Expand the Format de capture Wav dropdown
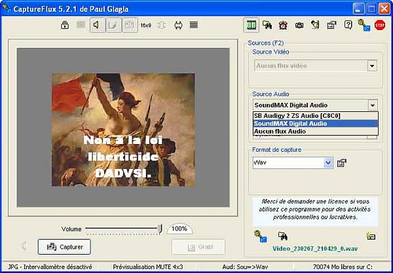The image size is (393, 273). pyautogui.click(x=328, y=162)
